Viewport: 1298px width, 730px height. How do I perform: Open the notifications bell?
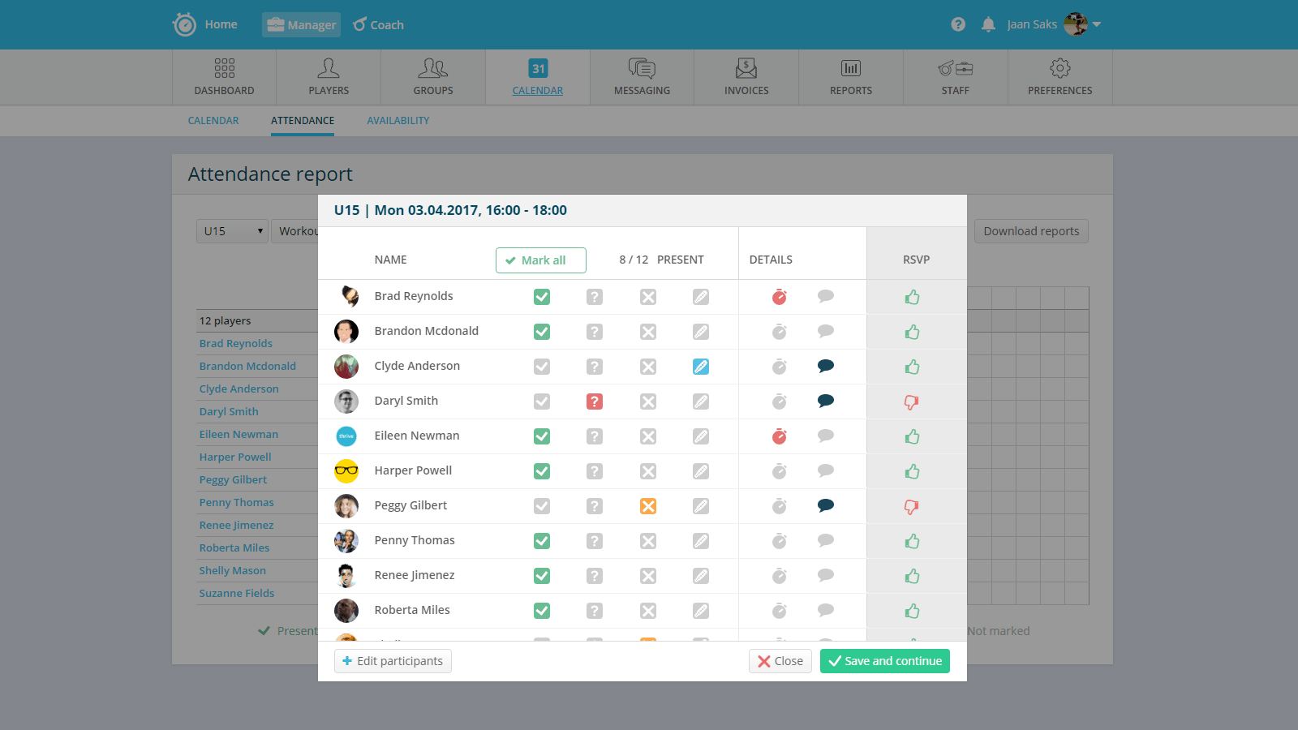[988, 24]
